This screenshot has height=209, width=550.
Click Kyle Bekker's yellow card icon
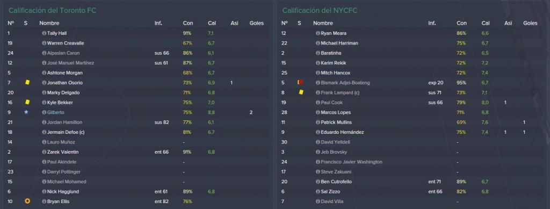coord(27,102)
